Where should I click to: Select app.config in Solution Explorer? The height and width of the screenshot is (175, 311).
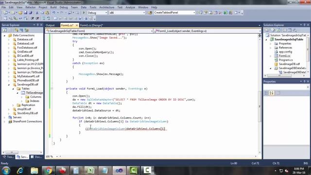[285, 52]
